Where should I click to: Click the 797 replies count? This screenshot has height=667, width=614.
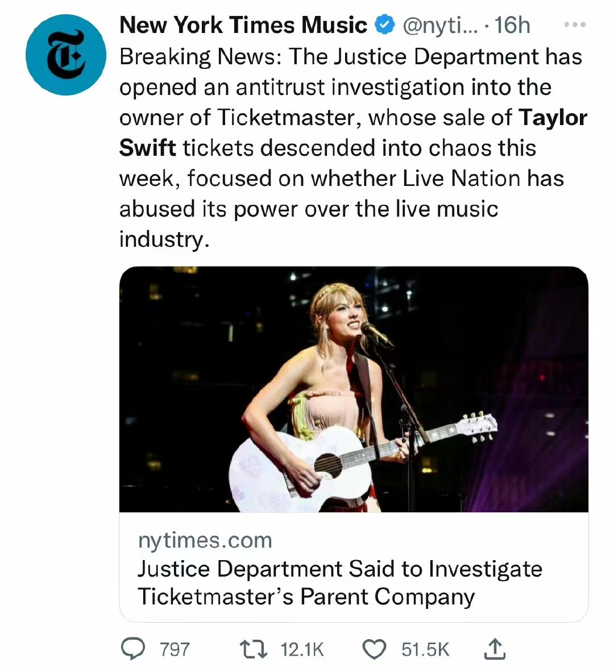click(x=175, y=649)
